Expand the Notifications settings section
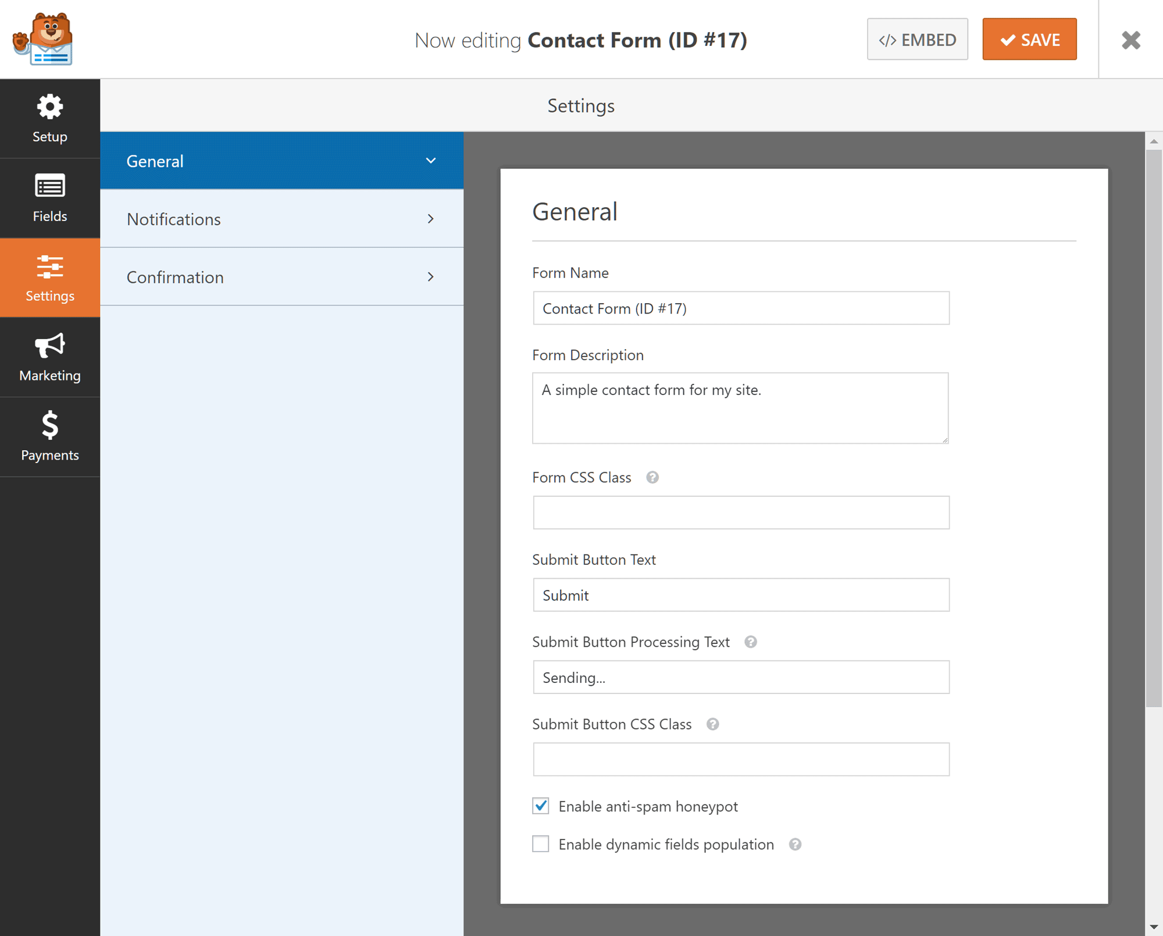Screen dimensions: 1163x936 pyautogui.click(x=281, y=219)
